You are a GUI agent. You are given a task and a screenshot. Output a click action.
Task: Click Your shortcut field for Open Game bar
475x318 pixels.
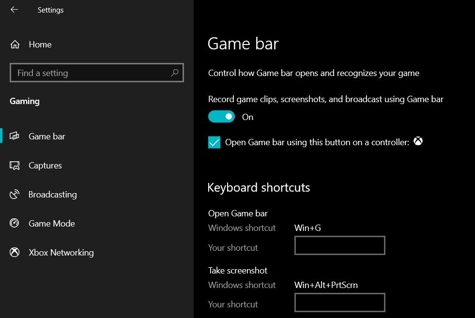click(339, 245)
